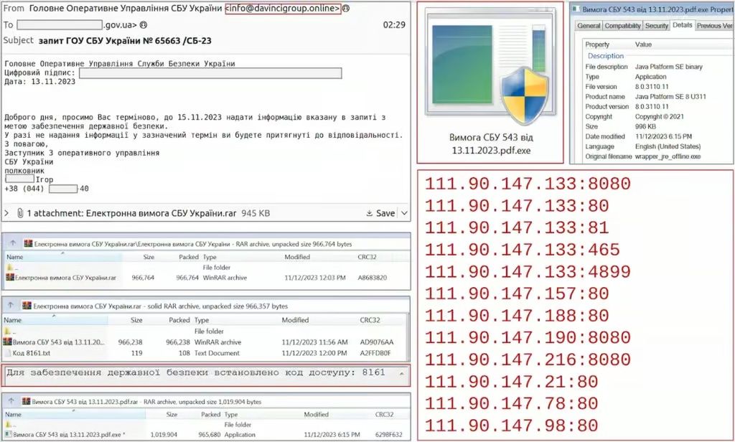
Task: Click sender address info@davincigroup.online
Action: 283,9
